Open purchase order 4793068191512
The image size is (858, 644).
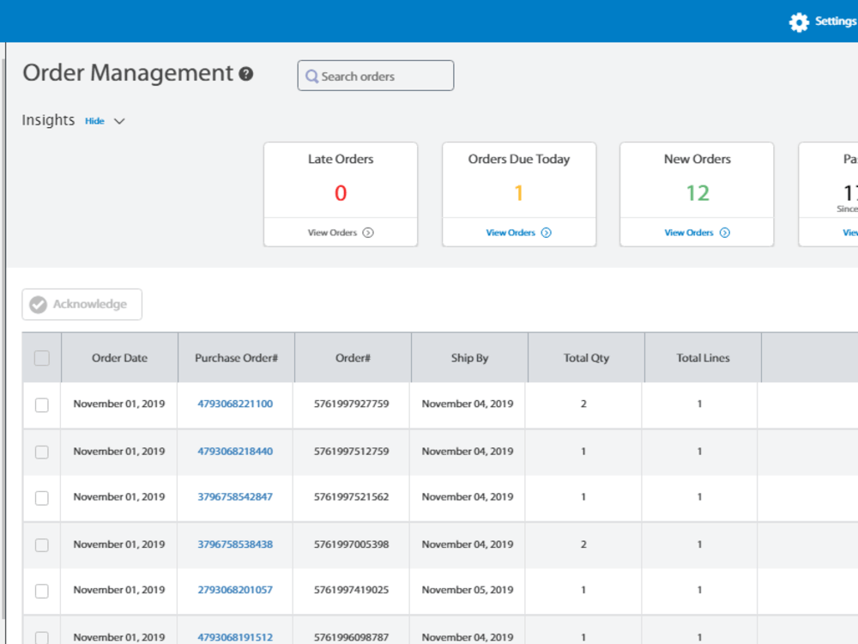point(235,637)
